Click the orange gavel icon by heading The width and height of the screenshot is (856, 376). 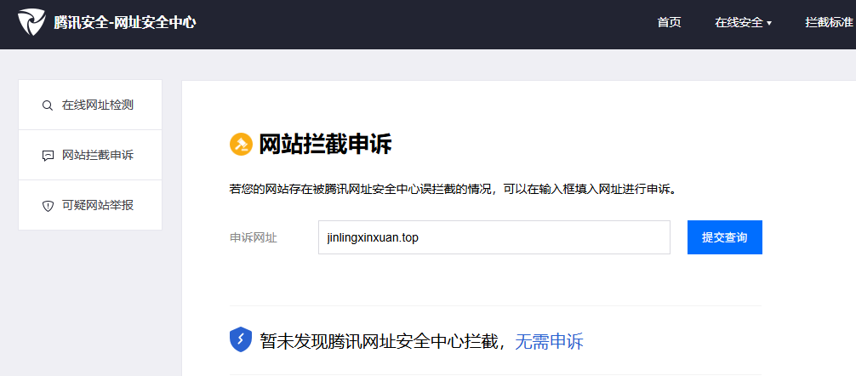coord(242,145)
